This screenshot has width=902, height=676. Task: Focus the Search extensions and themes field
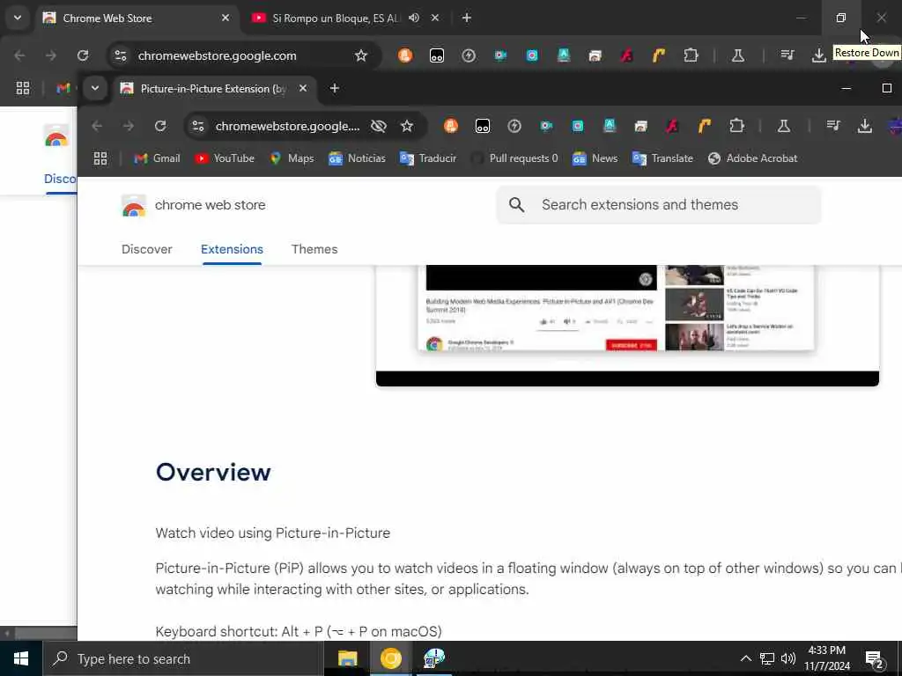(659, 204)
